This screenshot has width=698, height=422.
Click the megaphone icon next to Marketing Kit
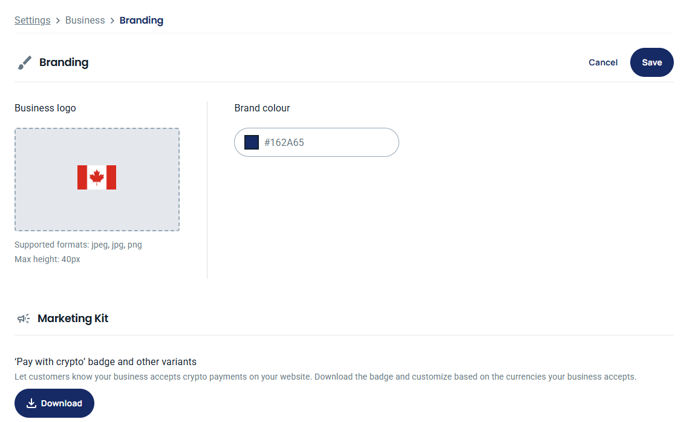24,318
